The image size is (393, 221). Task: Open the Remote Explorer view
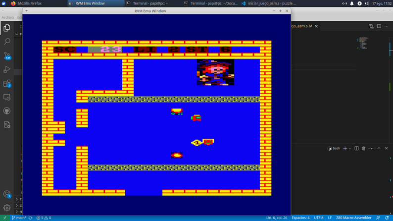coord(7,97)
